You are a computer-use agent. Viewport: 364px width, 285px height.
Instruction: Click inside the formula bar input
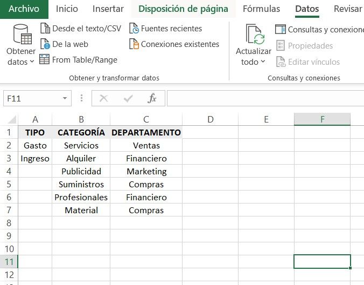click(x=265, y=98)
